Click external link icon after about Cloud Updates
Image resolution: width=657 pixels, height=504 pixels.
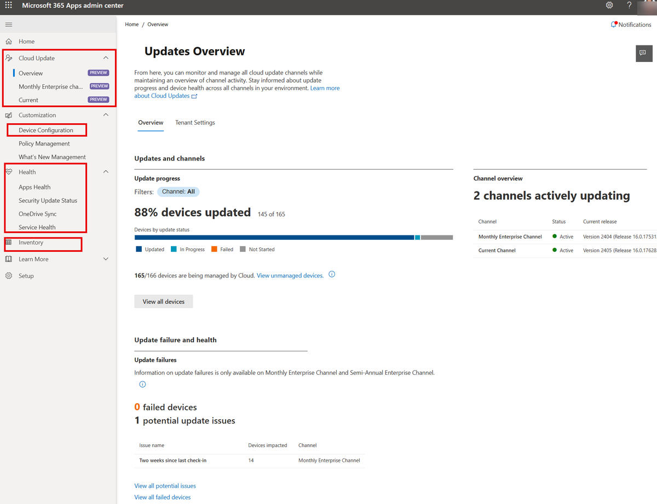[x=194, y=96]
